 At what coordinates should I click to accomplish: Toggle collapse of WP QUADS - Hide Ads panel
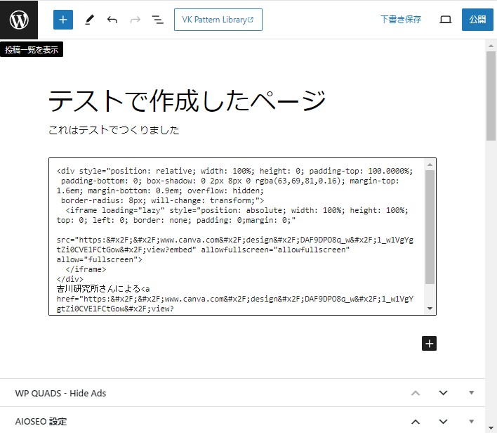click(472, 393)
